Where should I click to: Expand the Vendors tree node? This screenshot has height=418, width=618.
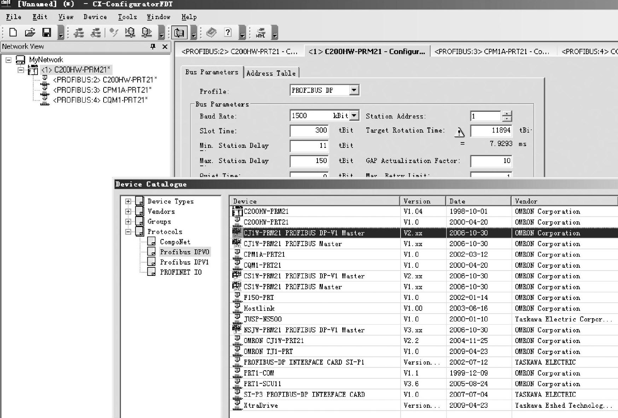128,211
